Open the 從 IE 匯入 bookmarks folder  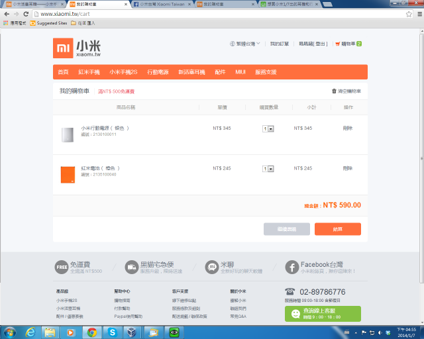(x=83, y=23)
